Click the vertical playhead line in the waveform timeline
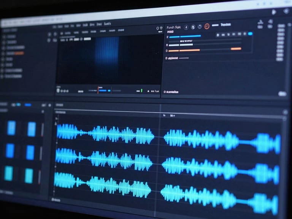 click(x=158, y=160)
